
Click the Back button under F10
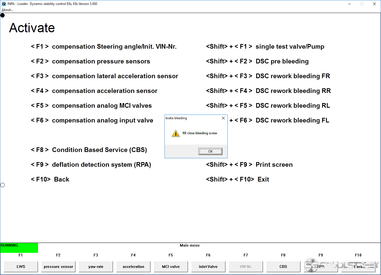point(358,267)
